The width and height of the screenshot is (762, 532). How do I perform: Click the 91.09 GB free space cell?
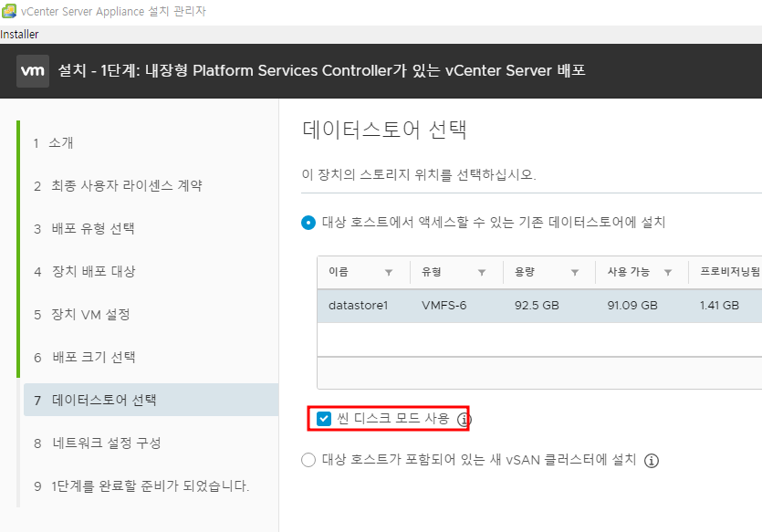[632, 306]
